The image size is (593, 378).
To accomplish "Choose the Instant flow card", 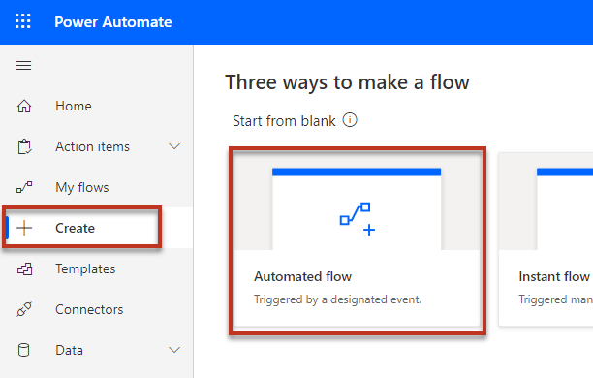I will [546, 239].
